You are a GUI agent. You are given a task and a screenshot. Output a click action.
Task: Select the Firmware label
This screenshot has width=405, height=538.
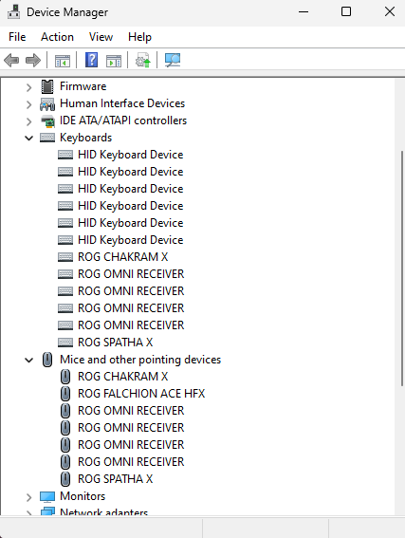click(x=83, y=86)
